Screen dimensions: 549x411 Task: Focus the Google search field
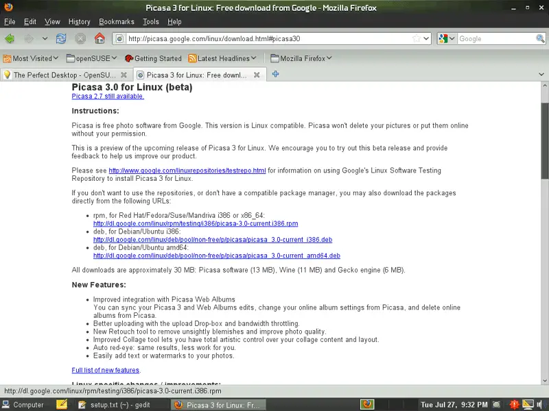click(496, 38)
